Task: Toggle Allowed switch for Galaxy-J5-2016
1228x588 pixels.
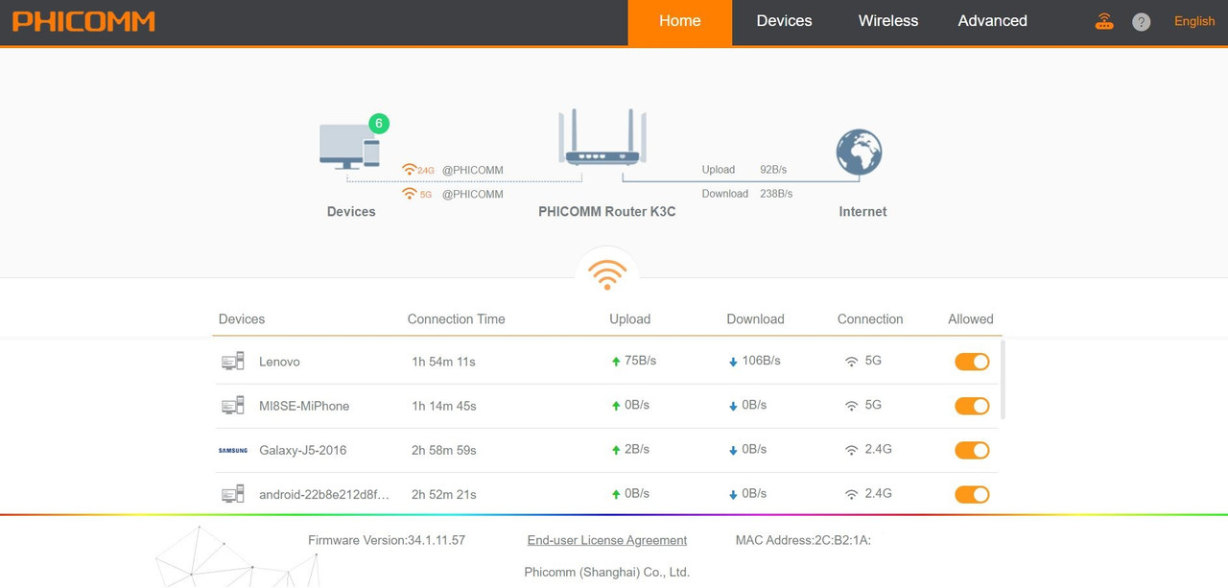Action: pos(972,450)
